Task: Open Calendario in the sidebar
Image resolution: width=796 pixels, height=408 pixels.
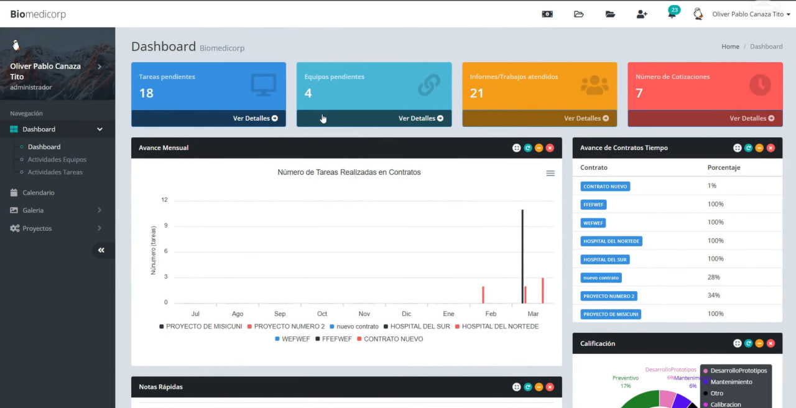Action: (39, 193)
